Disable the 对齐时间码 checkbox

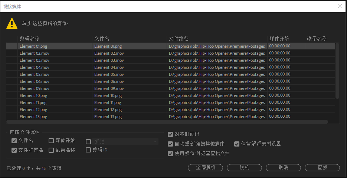(x=170, y=134)
